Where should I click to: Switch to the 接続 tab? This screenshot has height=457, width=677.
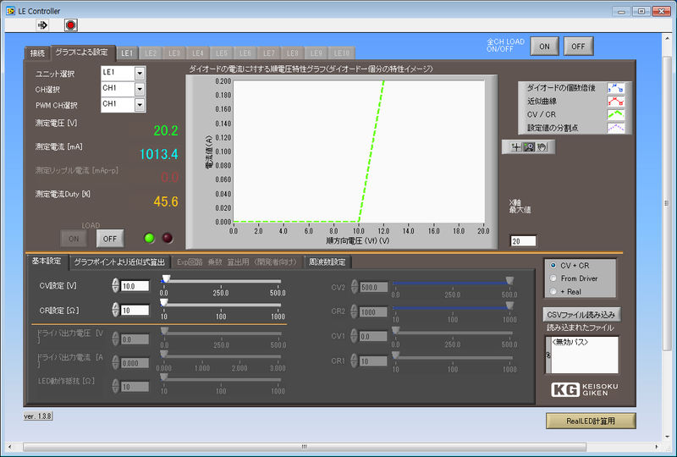(x=37, y=52)
